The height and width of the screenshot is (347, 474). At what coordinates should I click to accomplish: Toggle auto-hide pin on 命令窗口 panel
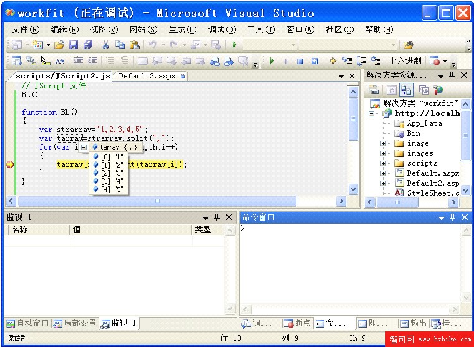pos(453,217)
